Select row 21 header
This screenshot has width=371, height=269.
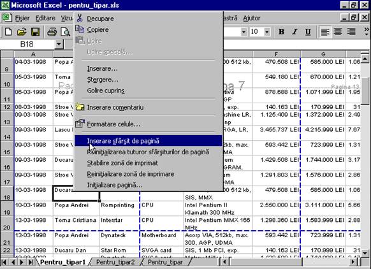click(x=7, y=238)
